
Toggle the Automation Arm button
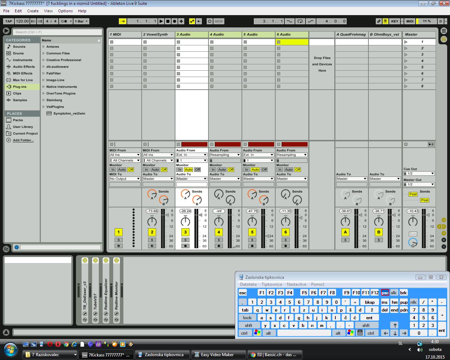(x=192, y=21)
